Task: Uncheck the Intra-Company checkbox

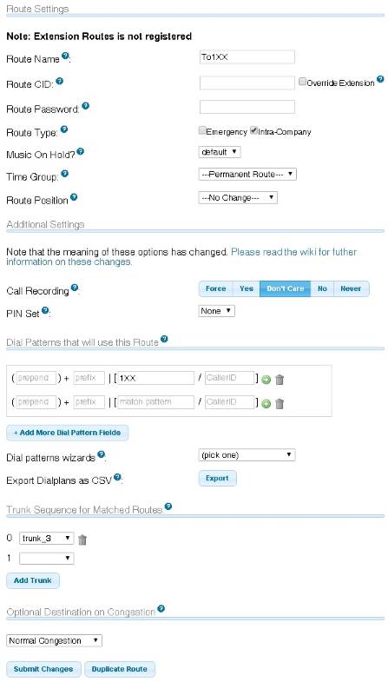Action: click(x=254, y=130)
